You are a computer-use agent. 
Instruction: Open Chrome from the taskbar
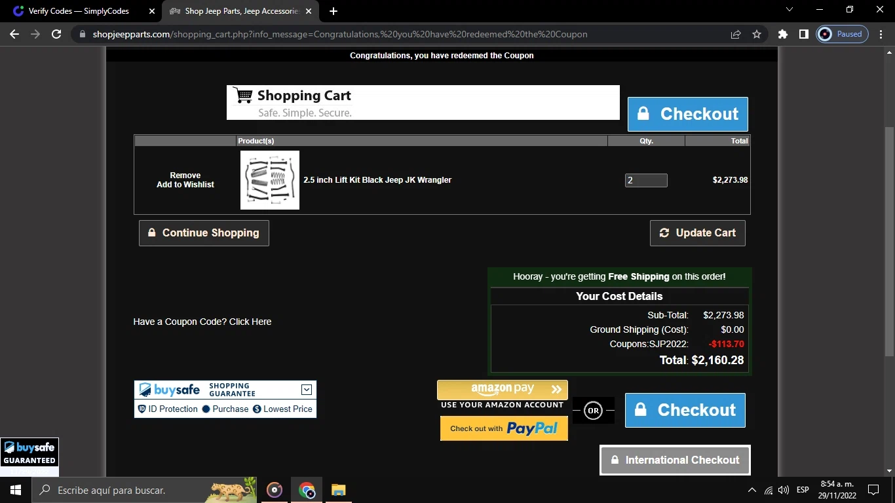(x=307, y=490)
